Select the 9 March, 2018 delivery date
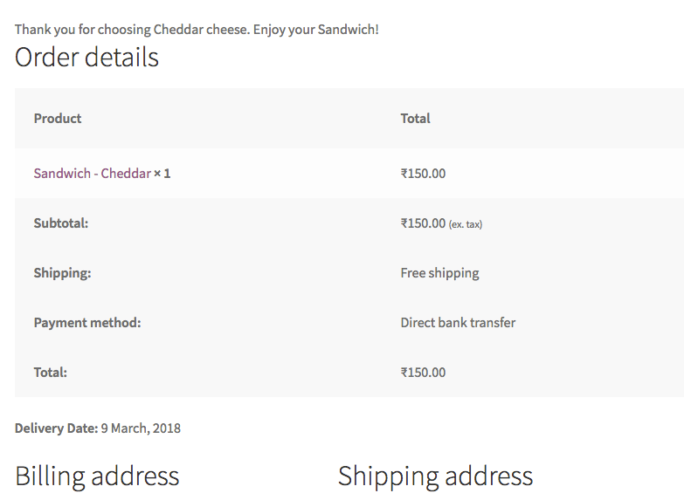 click(141, 428)
